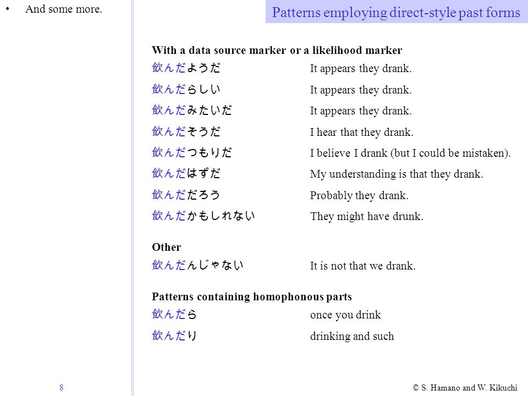Click the 'Other' section heading
528x396 pixels.
click(166, 247)
